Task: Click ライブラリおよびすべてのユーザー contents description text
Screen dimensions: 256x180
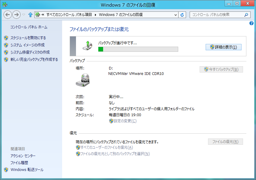Action: coord(151,109)
